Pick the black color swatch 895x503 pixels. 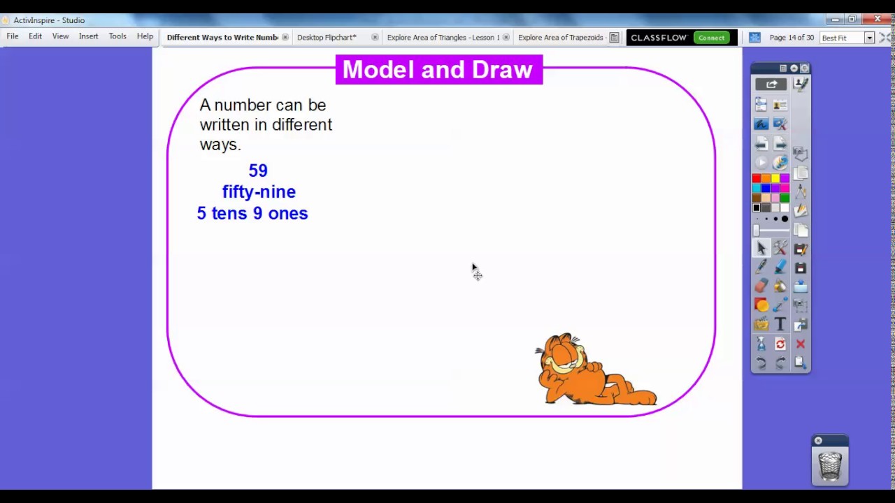click(756, 207)
